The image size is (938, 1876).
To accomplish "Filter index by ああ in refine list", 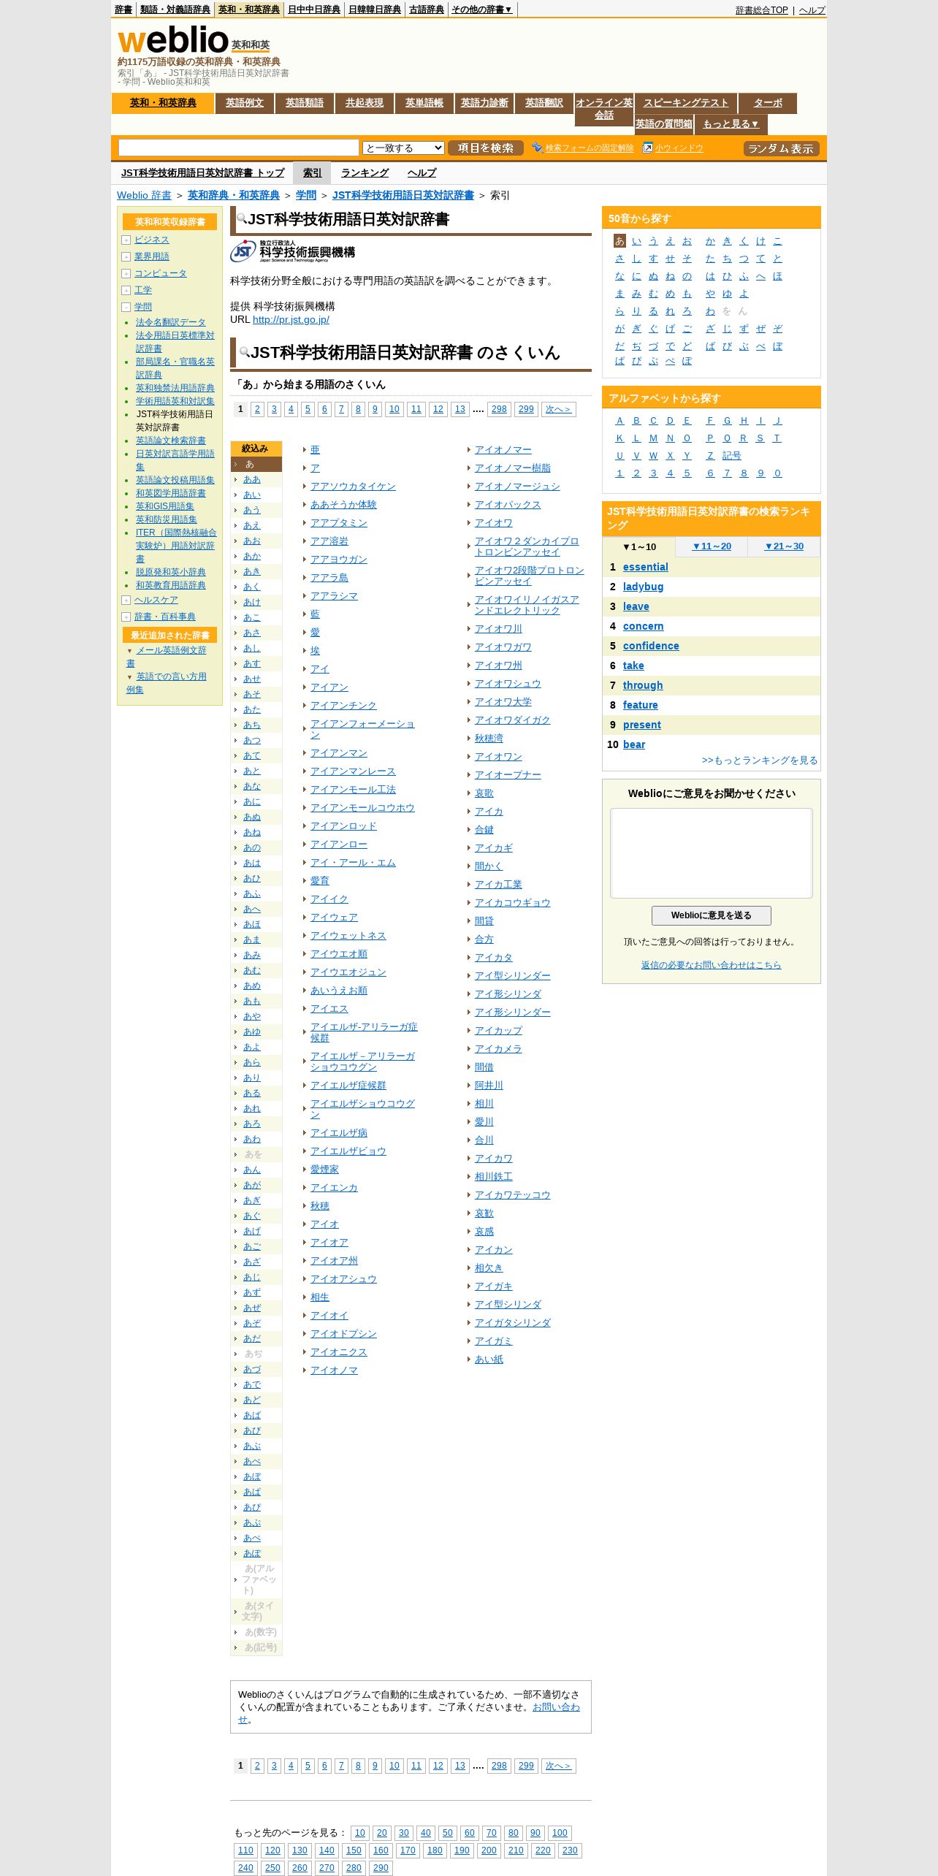I will pyautogui.click(x=252, y=479).
